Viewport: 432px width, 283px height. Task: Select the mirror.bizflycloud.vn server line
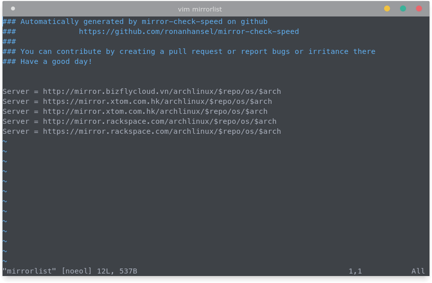tap(142, 91)
